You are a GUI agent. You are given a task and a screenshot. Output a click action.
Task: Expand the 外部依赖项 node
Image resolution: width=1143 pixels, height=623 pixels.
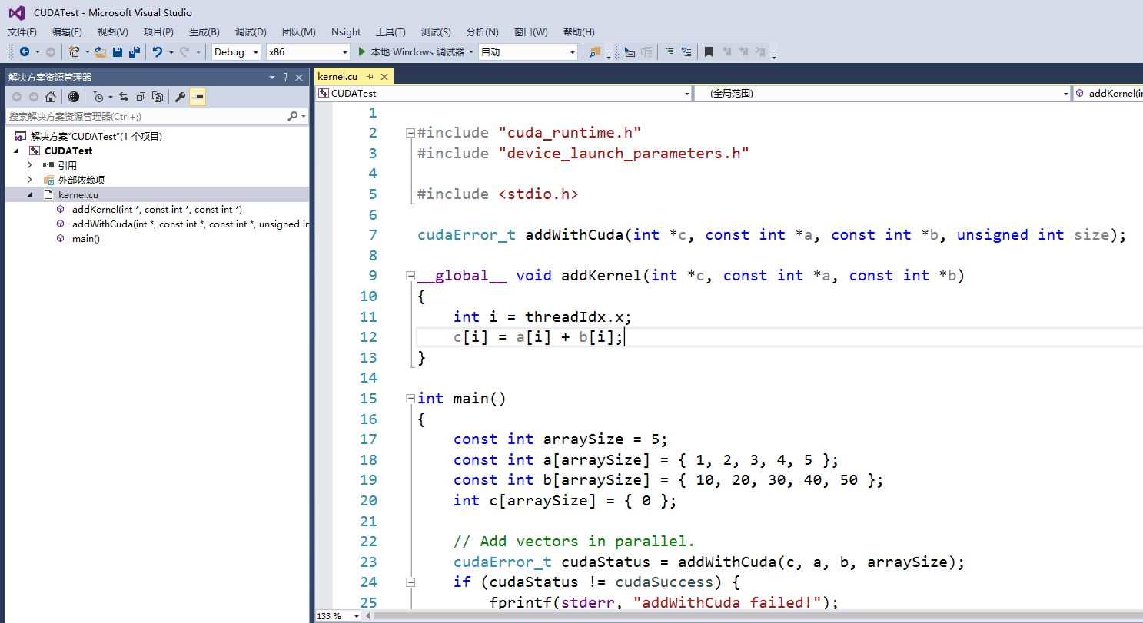pyautogui.click(x=30, y=180)
